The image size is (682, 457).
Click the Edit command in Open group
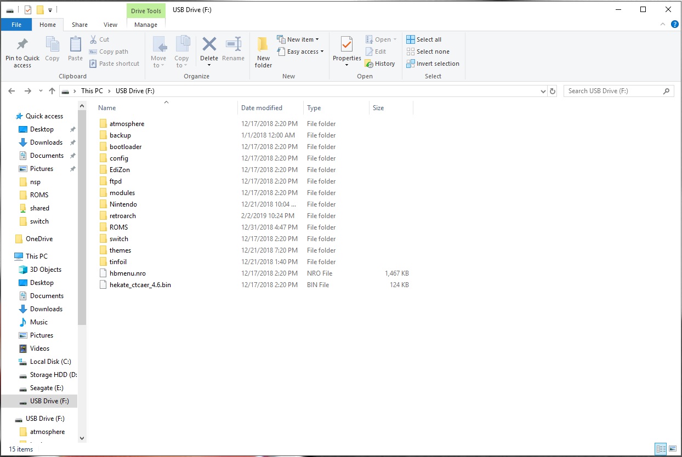click(x=376, y=52)
